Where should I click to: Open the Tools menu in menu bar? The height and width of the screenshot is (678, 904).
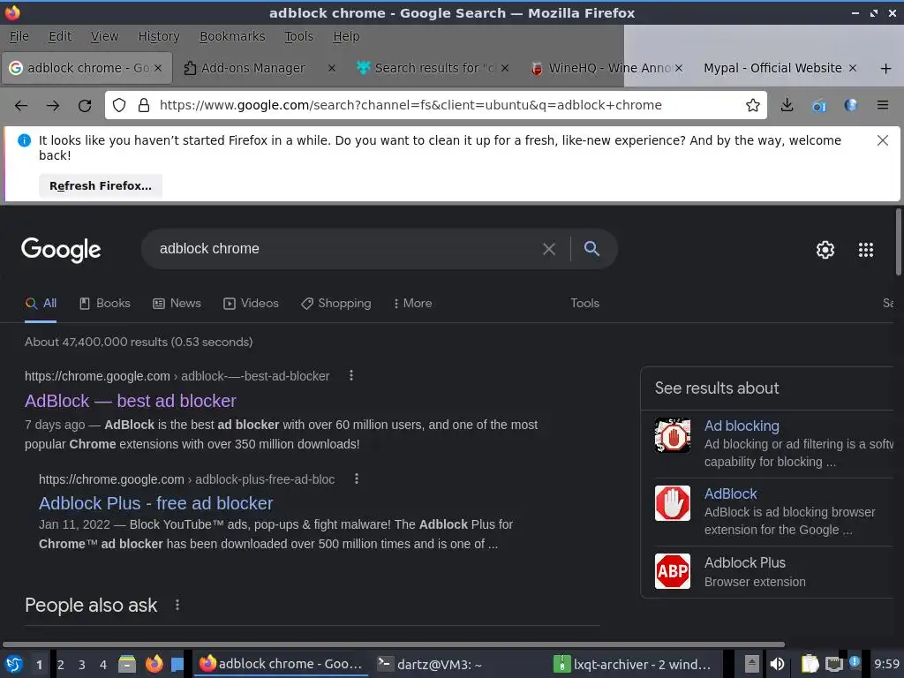click(x=298, y=36)
